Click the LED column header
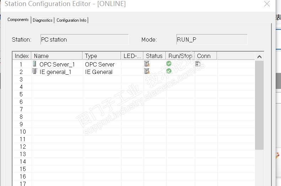281x186 pixels. click(x=132, y=56)
